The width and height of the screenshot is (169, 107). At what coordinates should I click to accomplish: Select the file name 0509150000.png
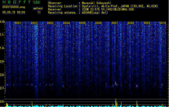14,7
